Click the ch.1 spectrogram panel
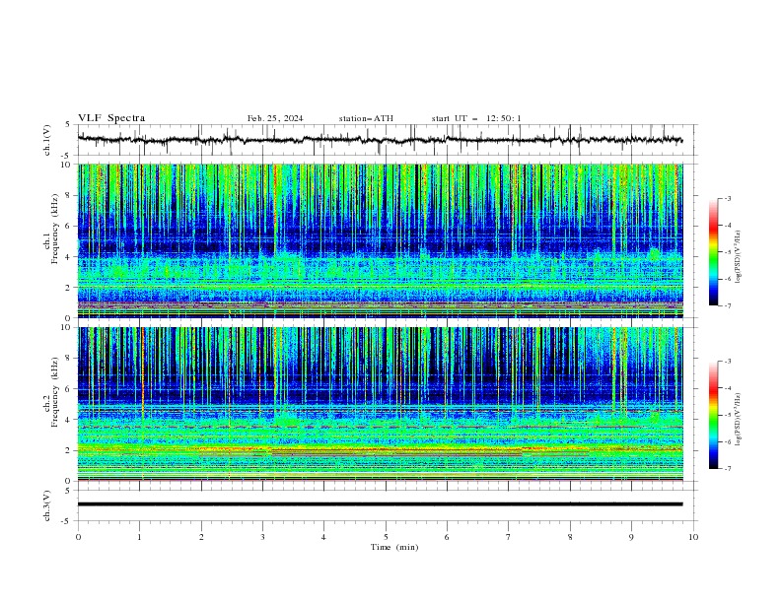781x603 pixels. coord(380,240)
